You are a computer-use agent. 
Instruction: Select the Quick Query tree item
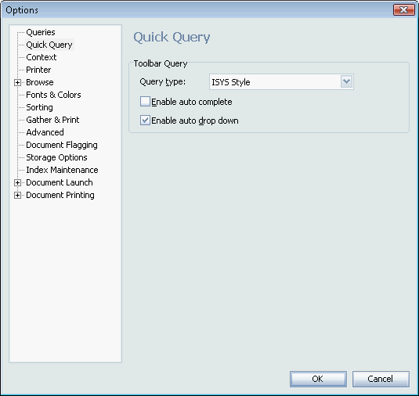point(49,45)
